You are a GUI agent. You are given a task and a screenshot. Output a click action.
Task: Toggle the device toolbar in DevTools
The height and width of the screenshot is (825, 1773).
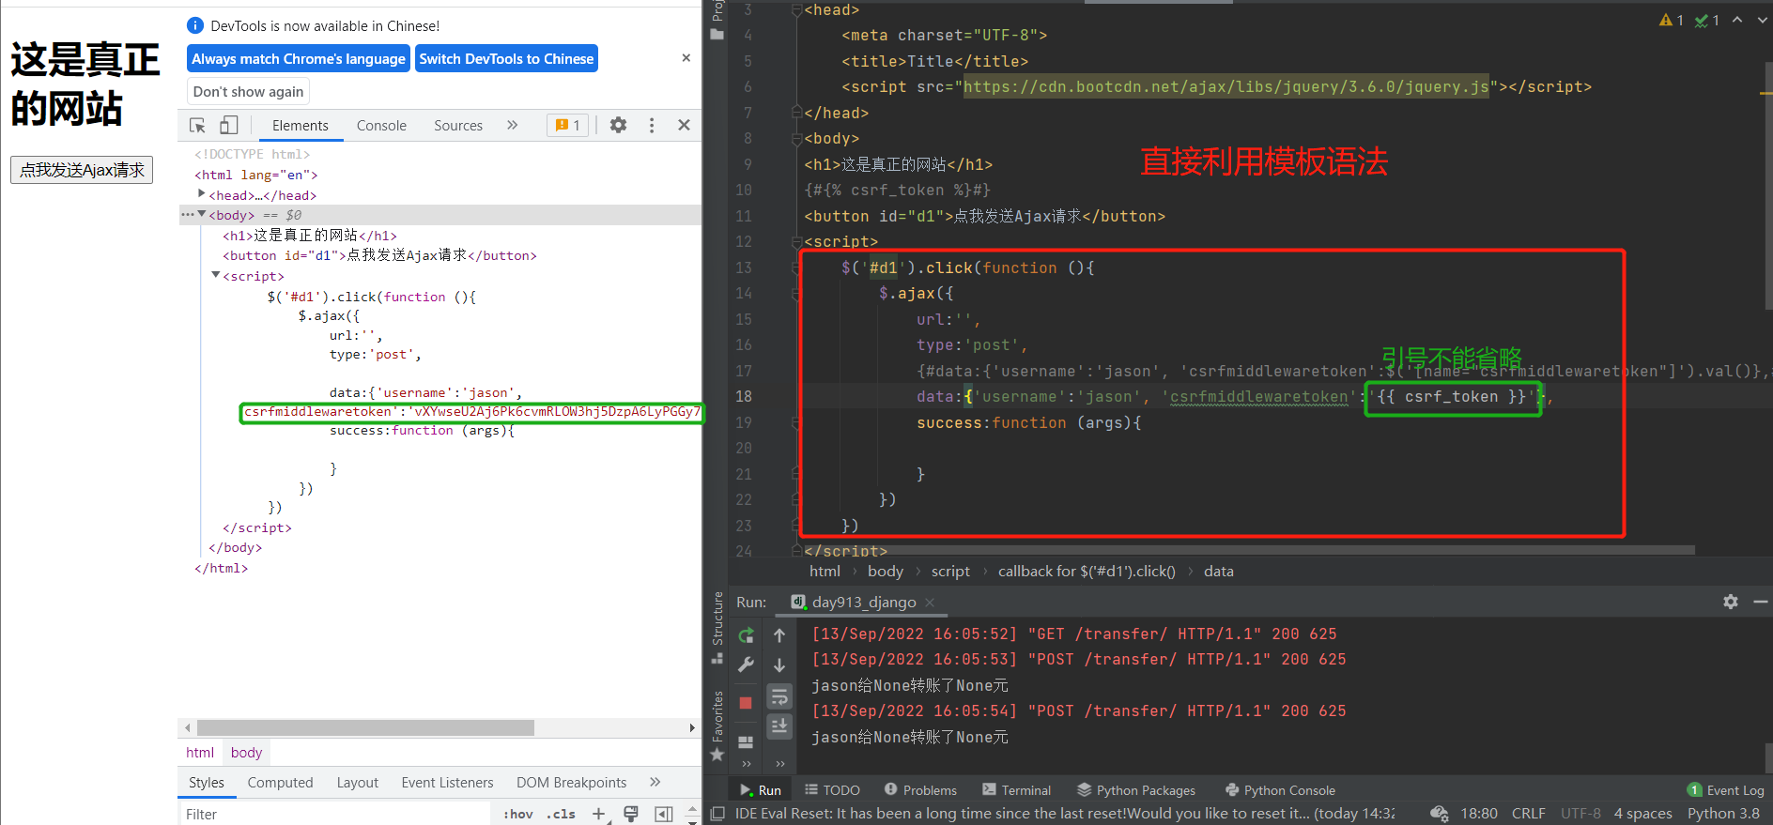click(228, 126)
